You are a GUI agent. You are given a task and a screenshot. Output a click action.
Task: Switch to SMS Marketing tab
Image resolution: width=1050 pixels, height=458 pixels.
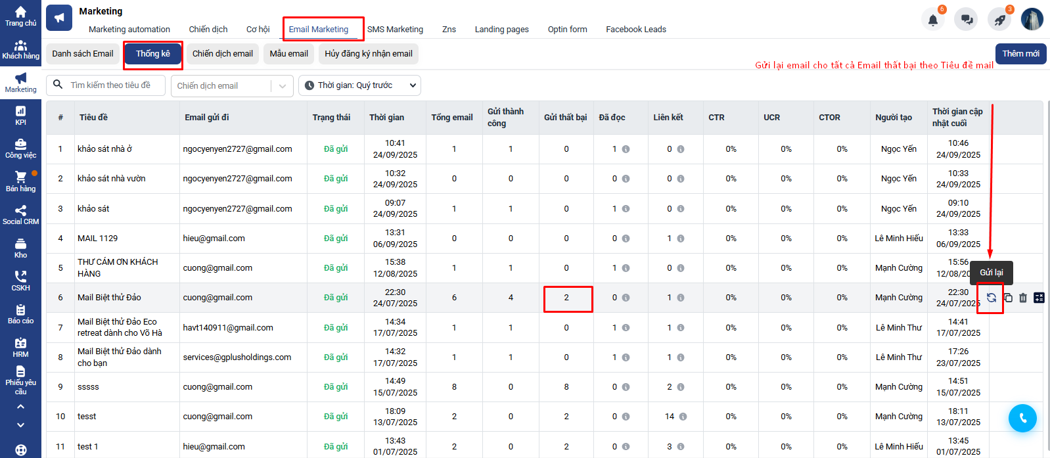coord(395,30)
